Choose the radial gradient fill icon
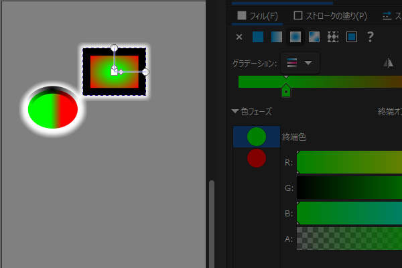The width and height of the screenshot is (402, 268). (x=295, y=37)
